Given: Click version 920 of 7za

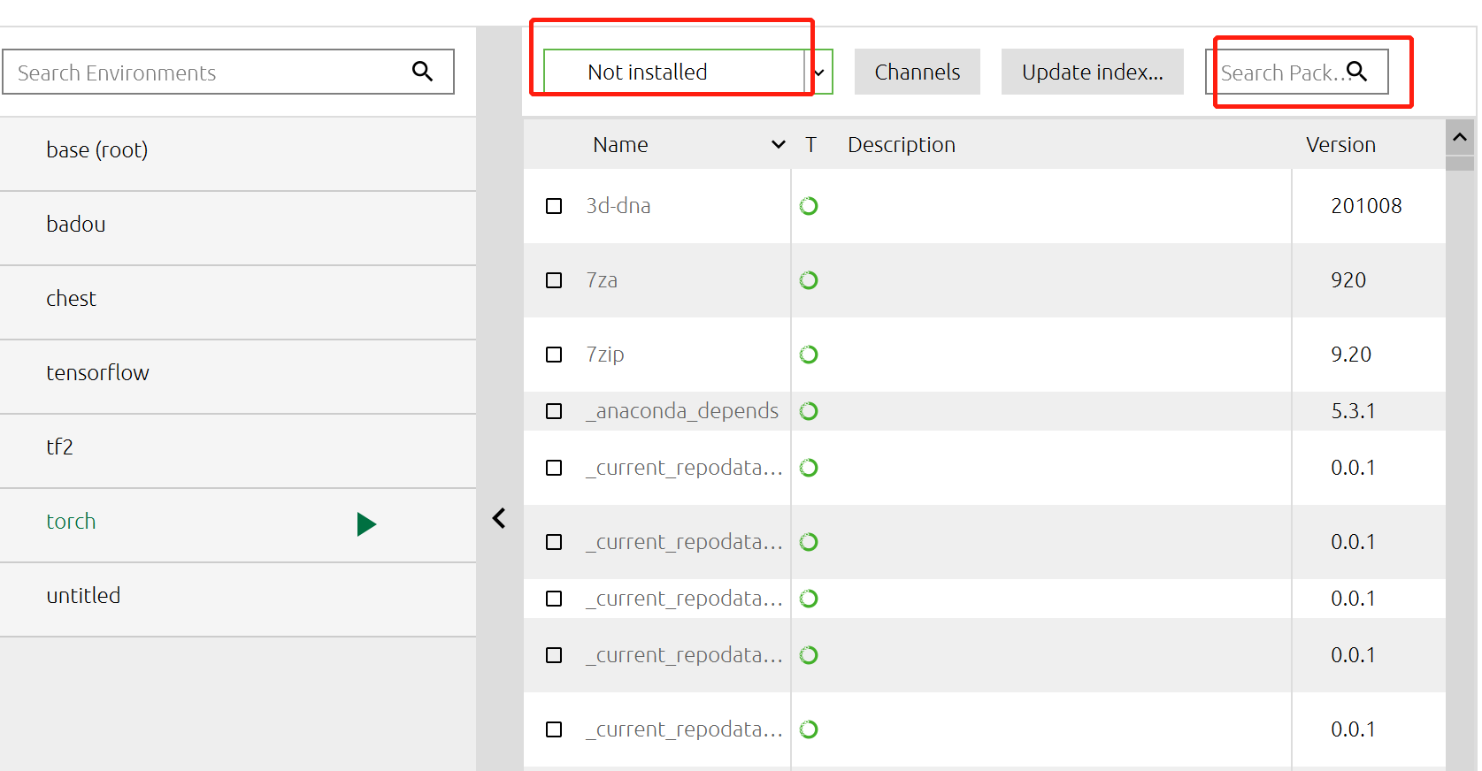Looking at the screenshot, I should [x=1349, y=280].
